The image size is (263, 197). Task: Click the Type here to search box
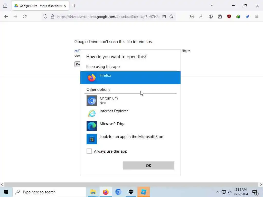(x=49, y=192)
